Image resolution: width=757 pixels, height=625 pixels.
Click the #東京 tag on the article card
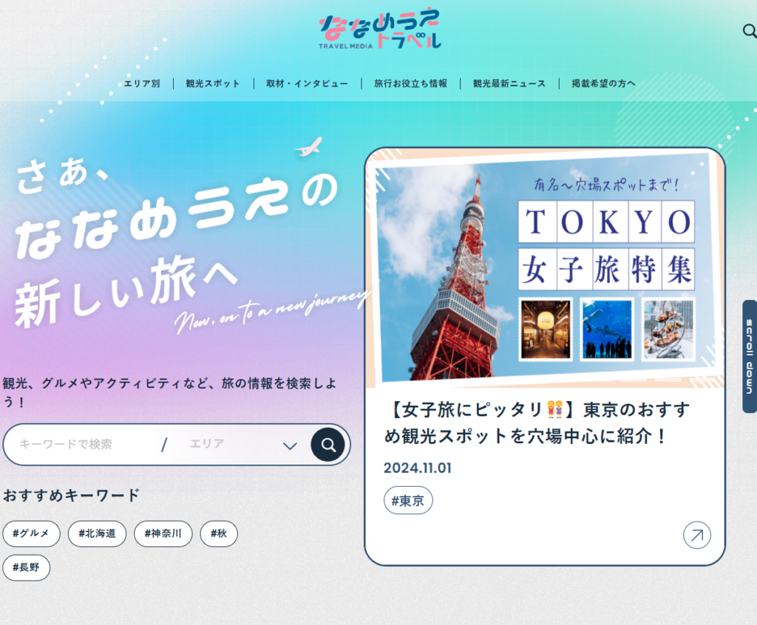pyautogui.click(x=407, y=500)
